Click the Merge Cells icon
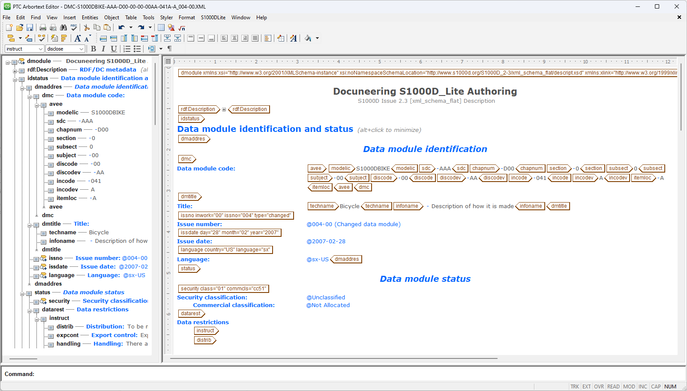This screenshot has height=391, width=687. point(167,39)
